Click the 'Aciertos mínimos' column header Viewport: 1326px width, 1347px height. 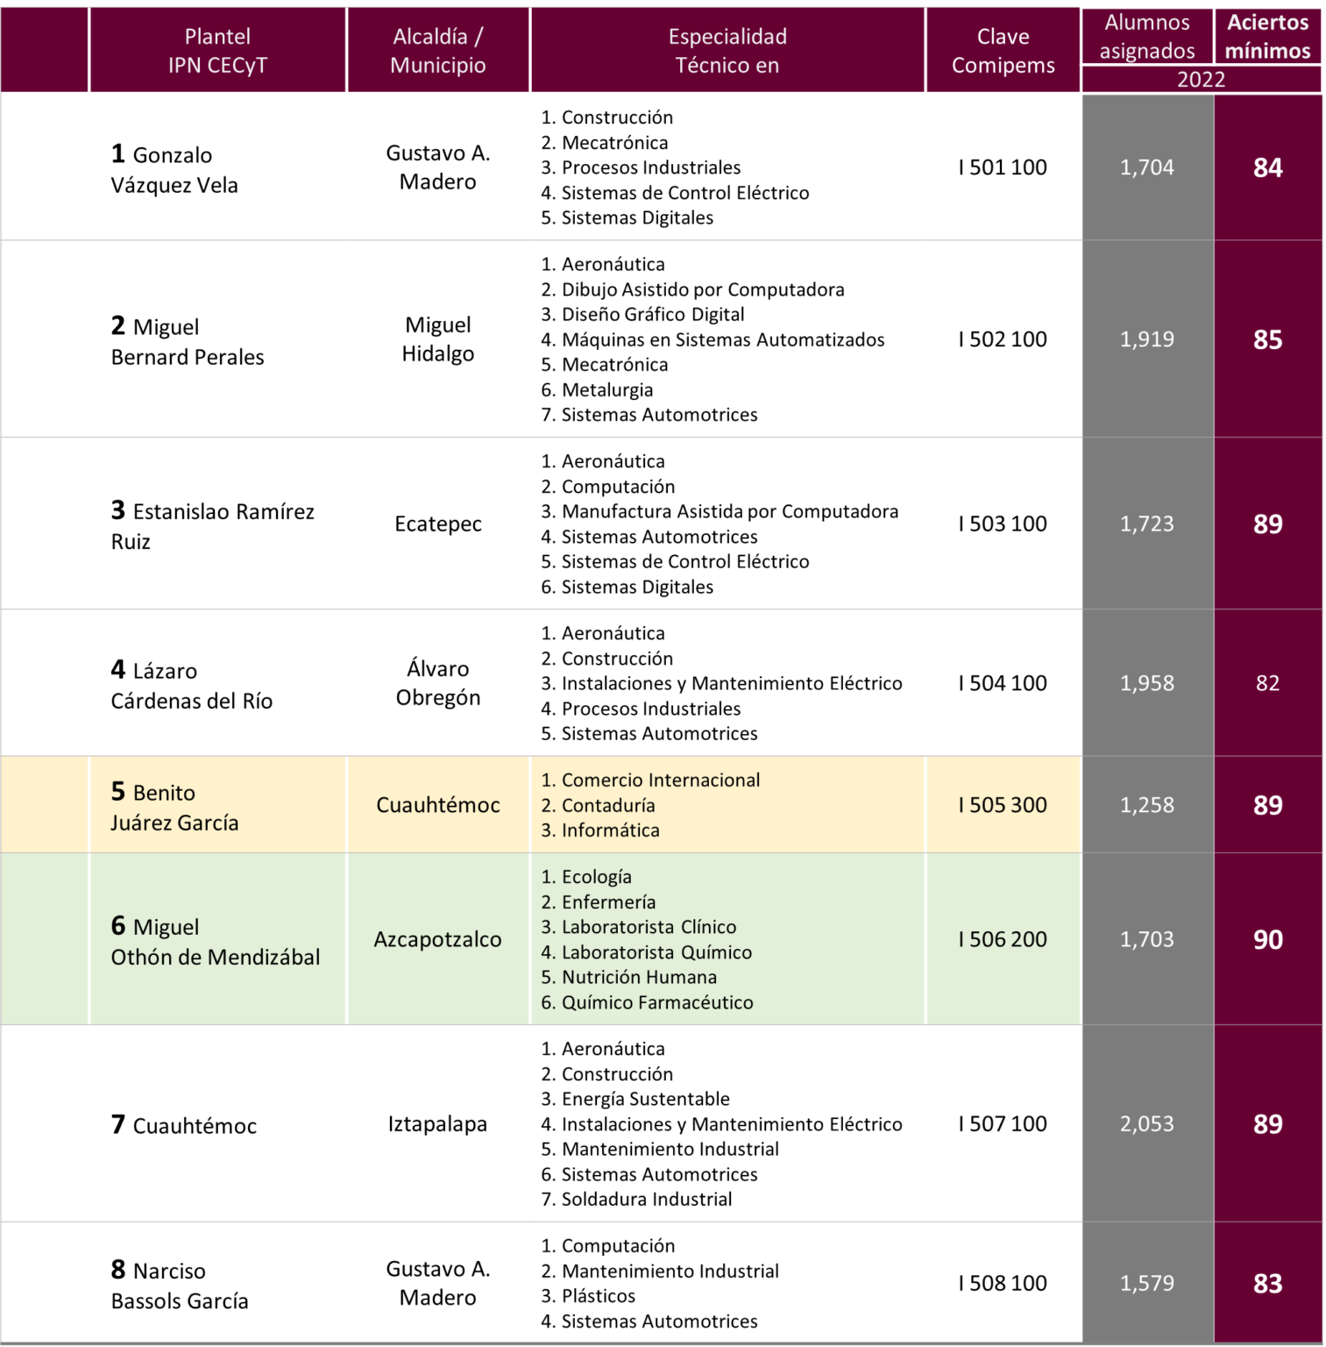(x=1268, y=36)
